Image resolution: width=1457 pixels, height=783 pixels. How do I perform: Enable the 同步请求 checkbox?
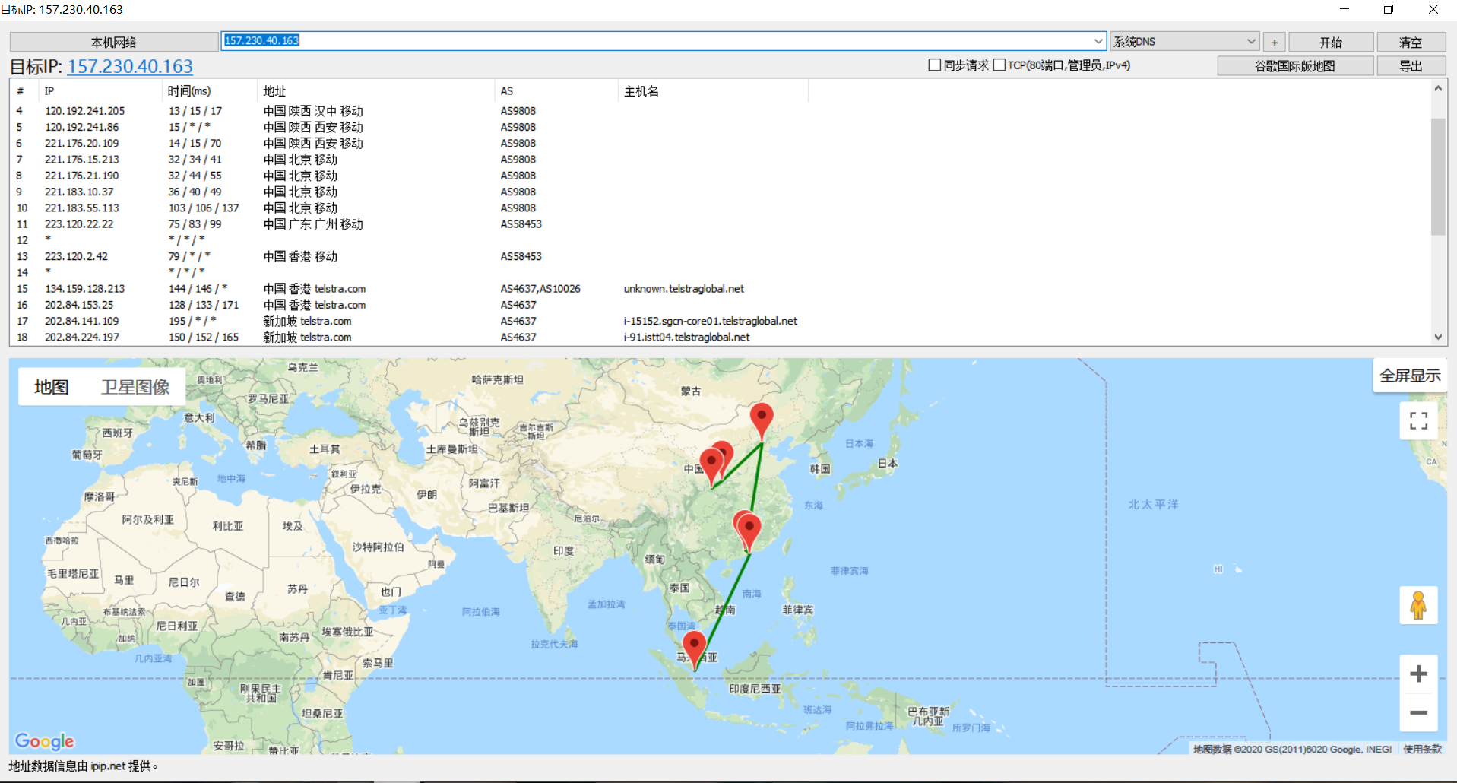pos(935,65)
